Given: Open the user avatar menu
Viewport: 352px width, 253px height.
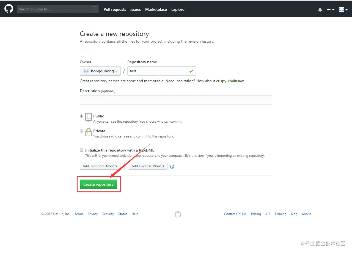Looking at the screenshot, I should 343,10.
